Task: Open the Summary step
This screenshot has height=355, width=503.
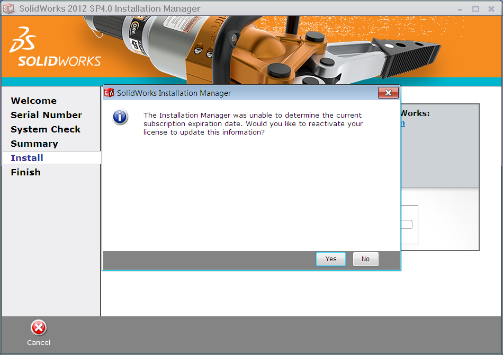Action: click(x=34, y=144)
